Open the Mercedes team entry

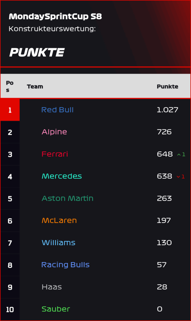point(62,176)
